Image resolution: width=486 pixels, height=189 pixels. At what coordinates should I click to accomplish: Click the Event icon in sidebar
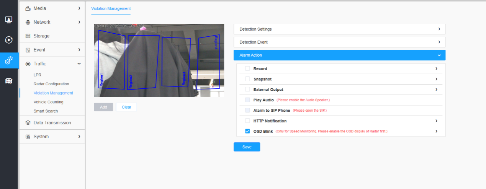coord(28,50)
